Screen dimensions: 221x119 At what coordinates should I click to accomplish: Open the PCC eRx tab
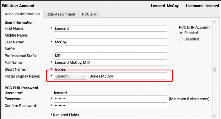[89, 14]
